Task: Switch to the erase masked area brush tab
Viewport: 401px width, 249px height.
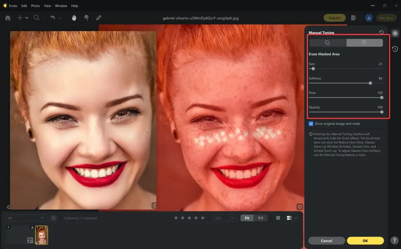Action: click(364, 43)
